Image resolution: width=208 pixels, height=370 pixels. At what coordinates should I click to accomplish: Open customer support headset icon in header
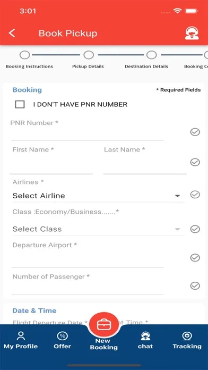click(192, 33)
